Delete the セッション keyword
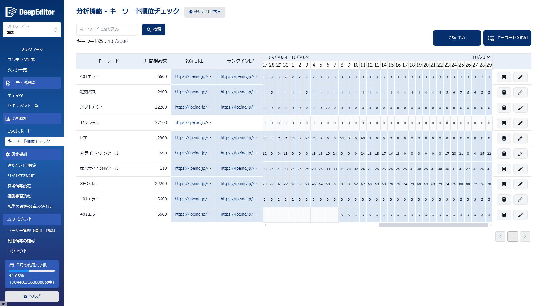This screenshot has height=306, width=544. click(x=504, y=123)
